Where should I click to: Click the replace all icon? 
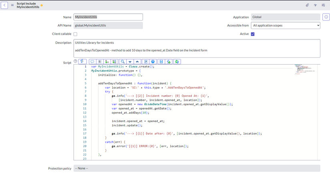pos(114,61)
